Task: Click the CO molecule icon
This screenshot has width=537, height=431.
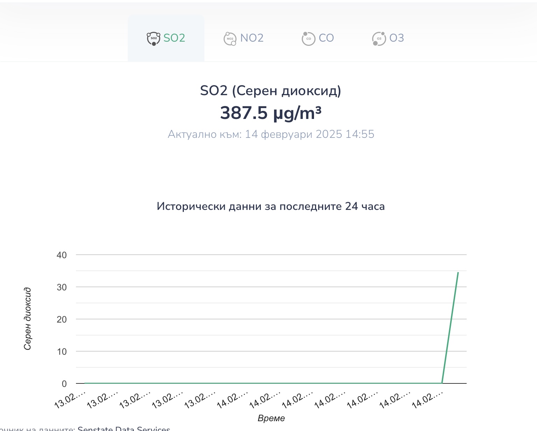Action: point(308,38)
